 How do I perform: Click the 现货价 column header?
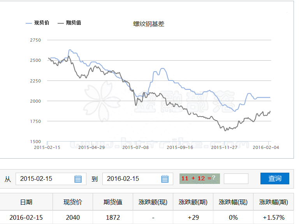pos(73,202)
